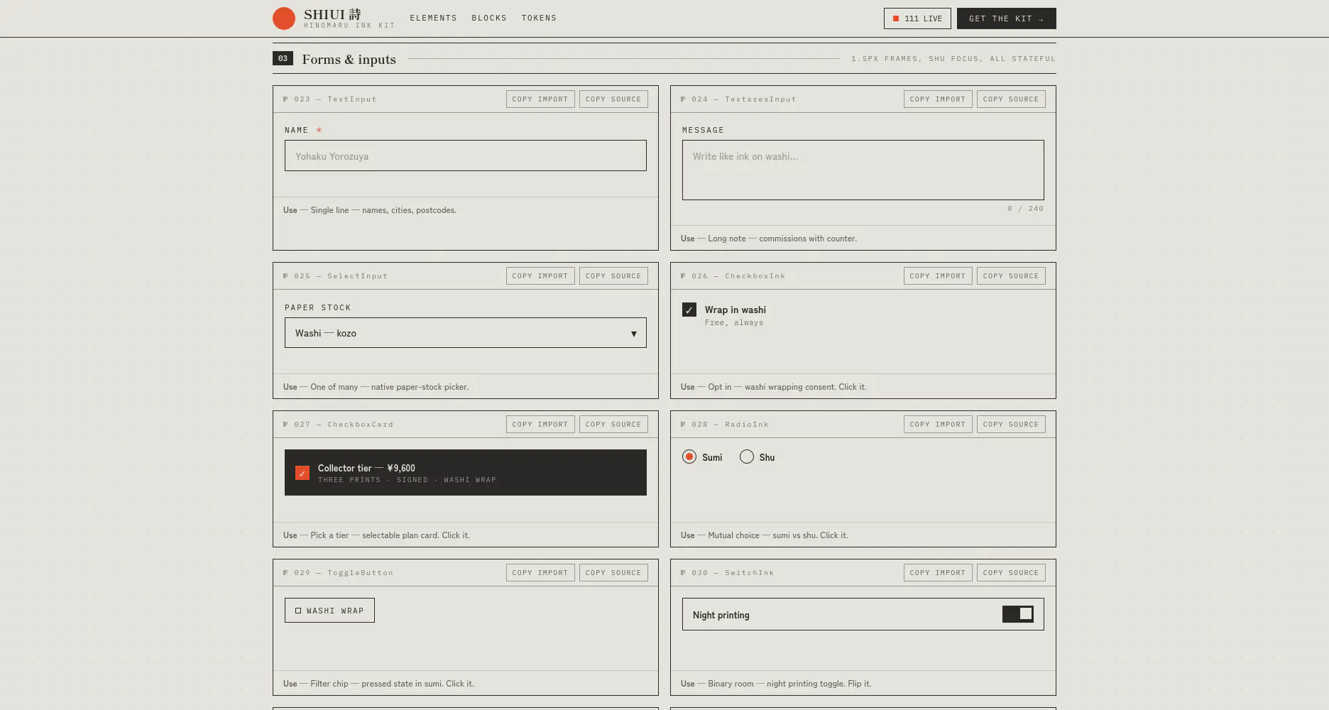
Task: Click the red Shiui logo circle
Action: 284,18
